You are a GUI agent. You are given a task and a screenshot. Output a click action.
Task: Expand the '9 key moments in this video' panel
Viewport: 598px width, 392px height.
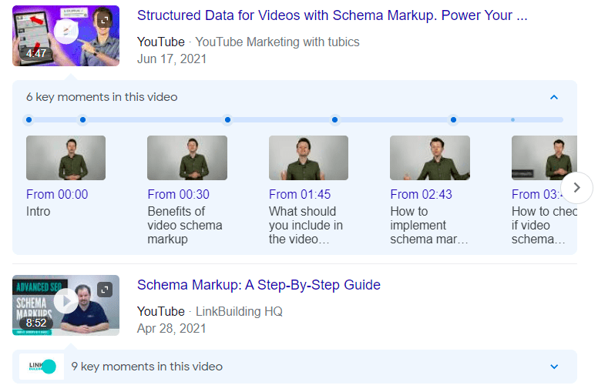[x=554, y=367]
